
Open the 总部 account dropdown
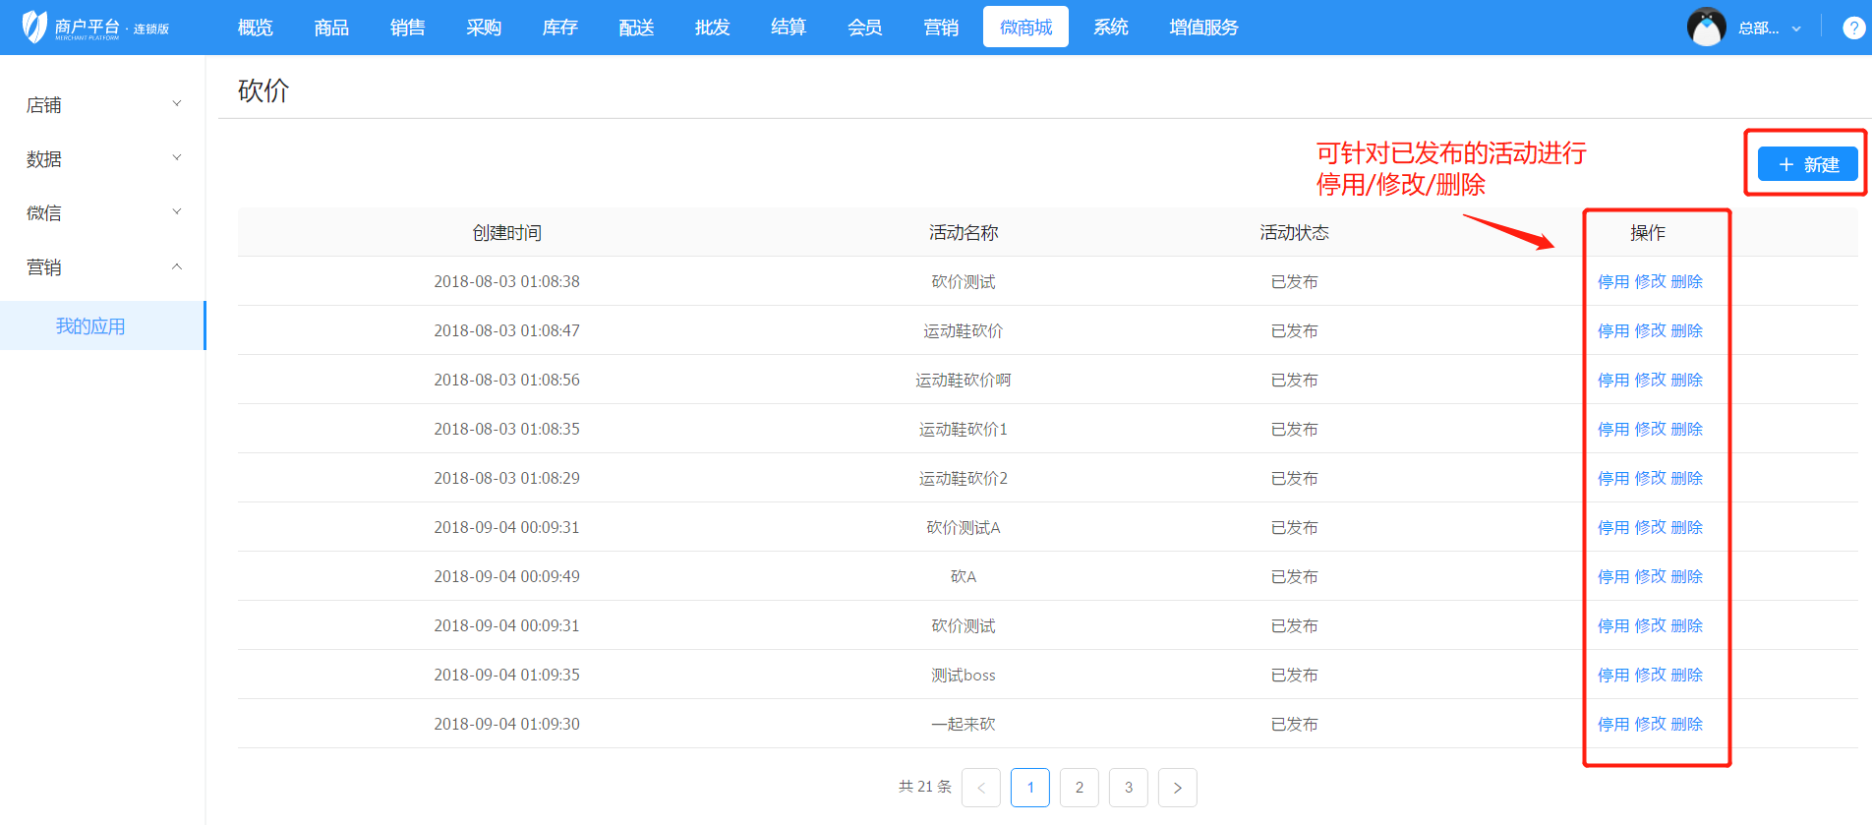(1768, 28)
